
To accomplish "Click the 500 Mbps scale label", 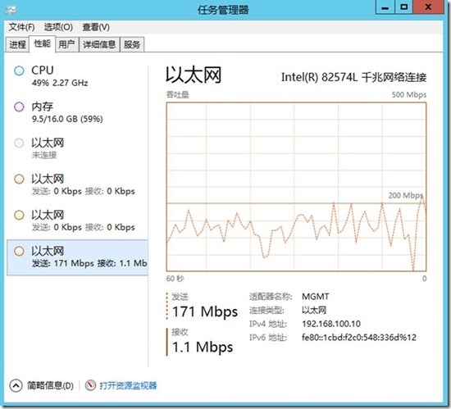I will [409, 94].
